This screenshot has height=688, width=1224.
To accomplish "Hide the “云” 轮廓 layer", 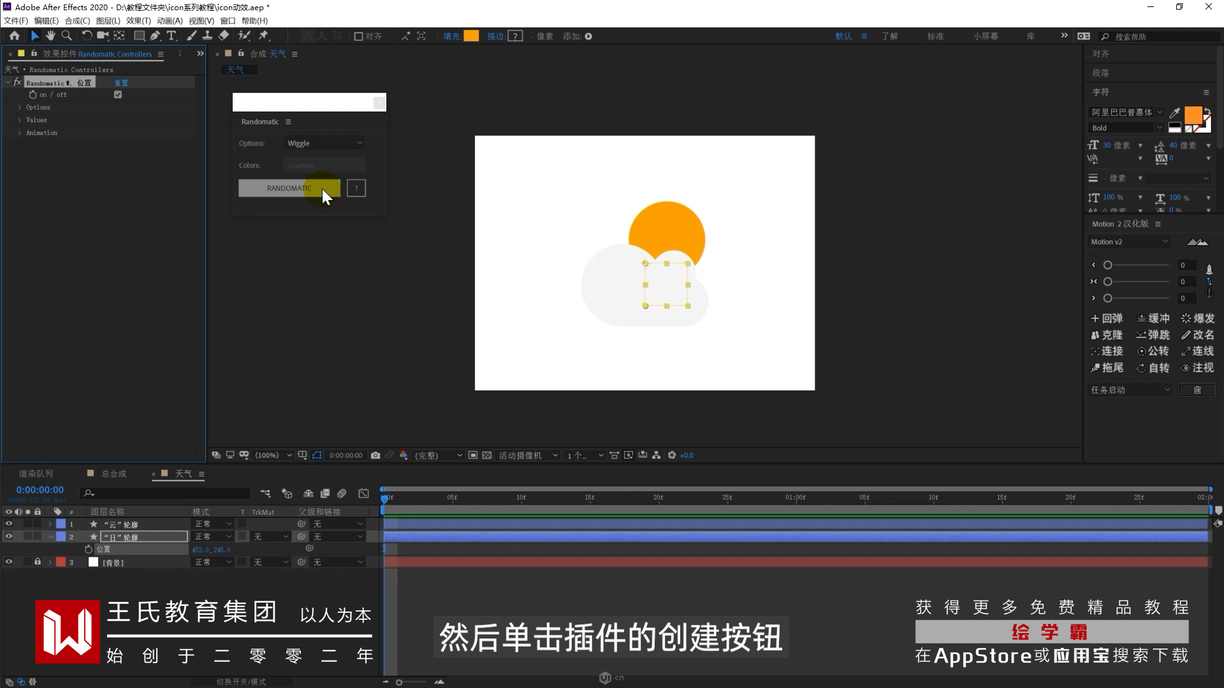I will [9, 524].
